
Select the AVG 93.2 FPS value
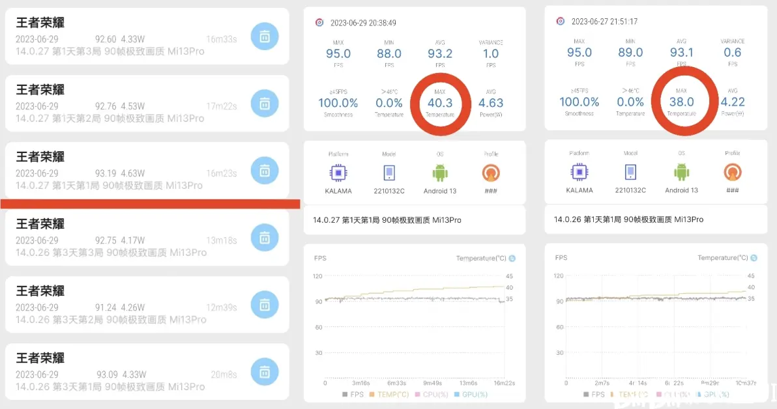(x=440, y=53)
